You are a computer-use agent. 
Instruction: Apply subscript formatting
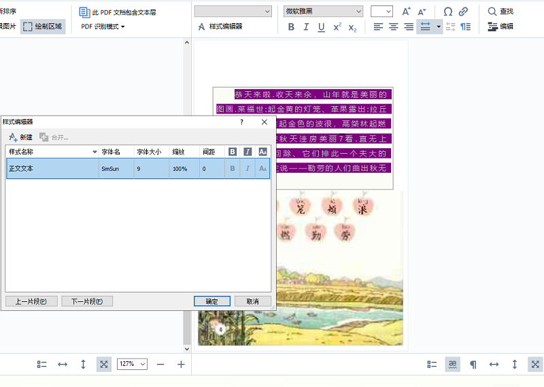click(352, 27)
